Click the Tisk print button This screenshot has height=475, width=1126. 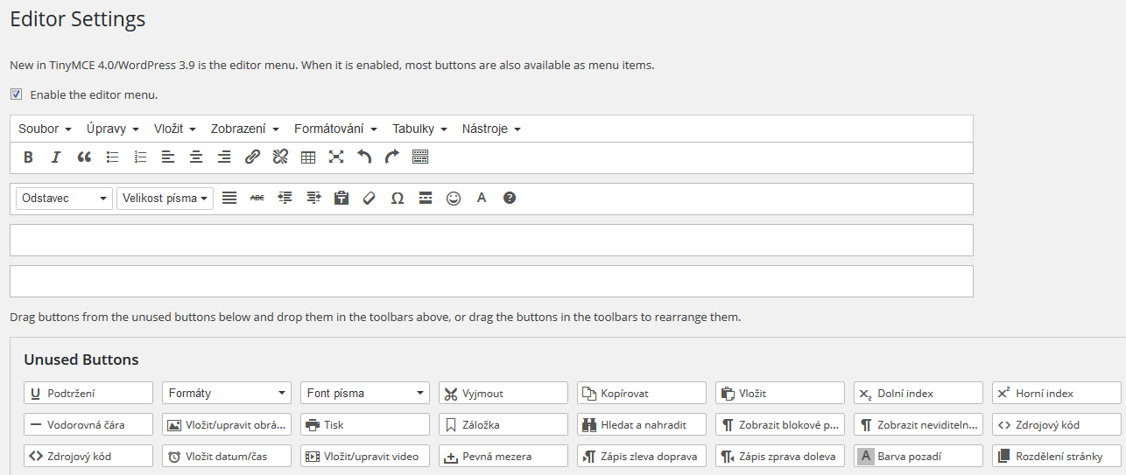(365, 425)
